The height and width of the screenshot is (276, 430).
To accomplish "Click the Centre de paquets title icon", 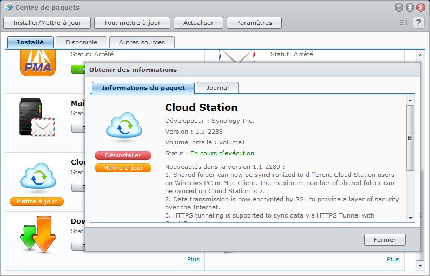I will (x=9, y=7).
